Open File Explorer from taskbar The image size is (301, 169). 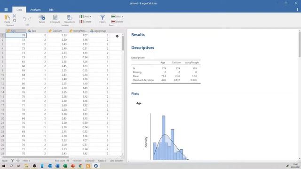tap(27, 166)
